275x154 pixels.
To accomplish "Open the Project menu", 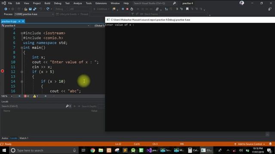I will point(37,3).
